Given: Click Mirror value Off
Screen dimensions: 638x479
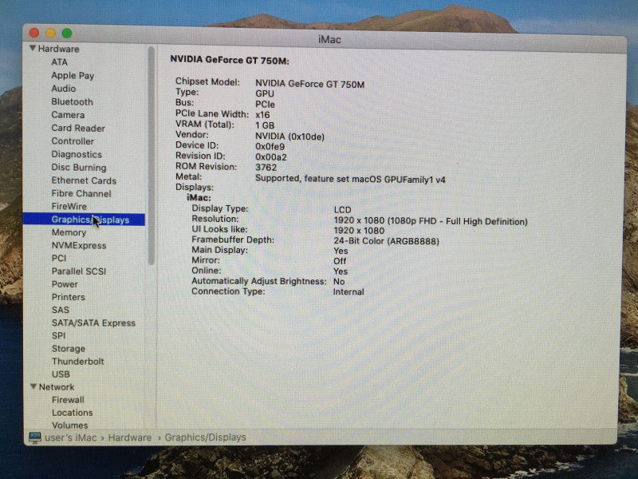Looking at the screenshot, I should pos(340,261).
